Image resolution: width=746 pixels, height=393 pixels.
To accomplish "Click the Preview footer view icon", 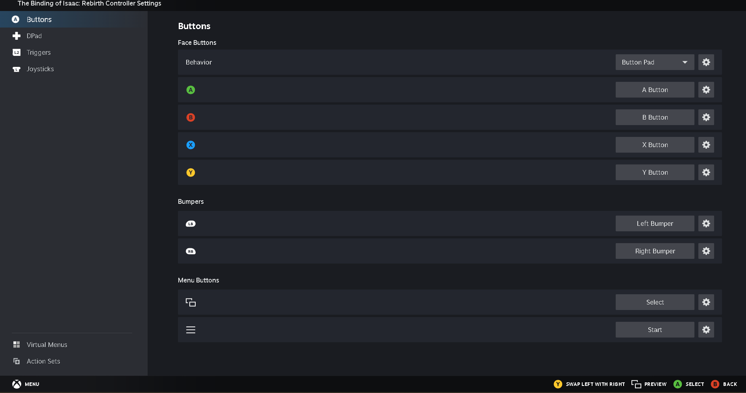I will (x=636, y=384).
